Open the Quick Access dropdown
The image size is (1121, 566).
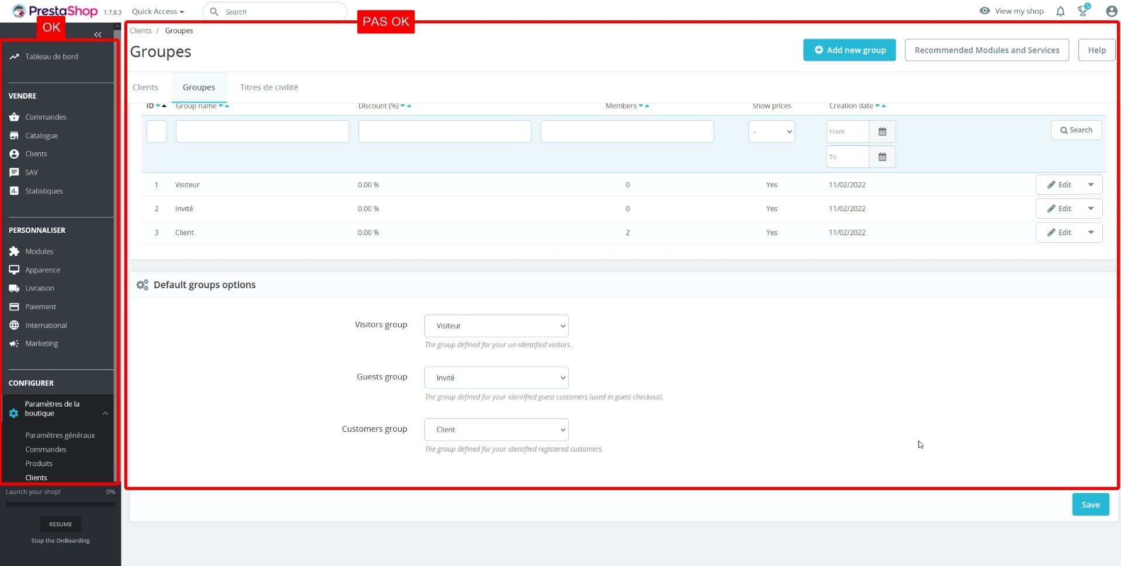(158, 12)
